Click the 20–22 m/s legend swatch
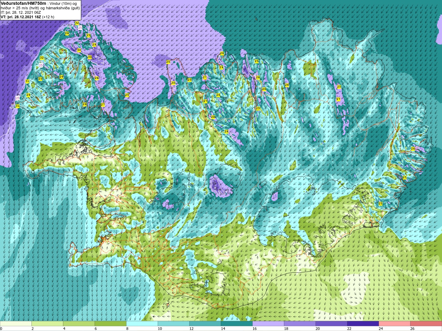This screenshot has width=442, height=331. click(331, 324)
